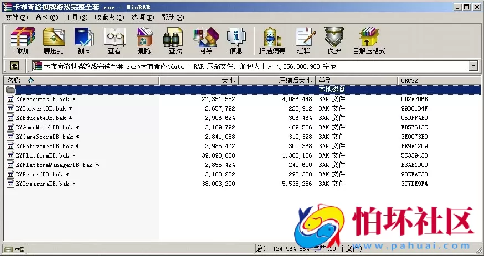Sort by CRC32 column header
The image size is (484, 256).
pyautogui.click(x=439, y=81)
